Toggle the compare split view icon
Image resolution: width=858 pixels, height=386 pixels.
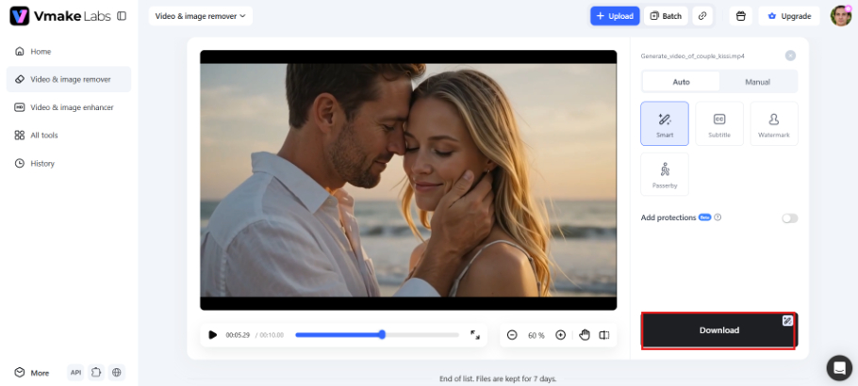coord(604,335)
